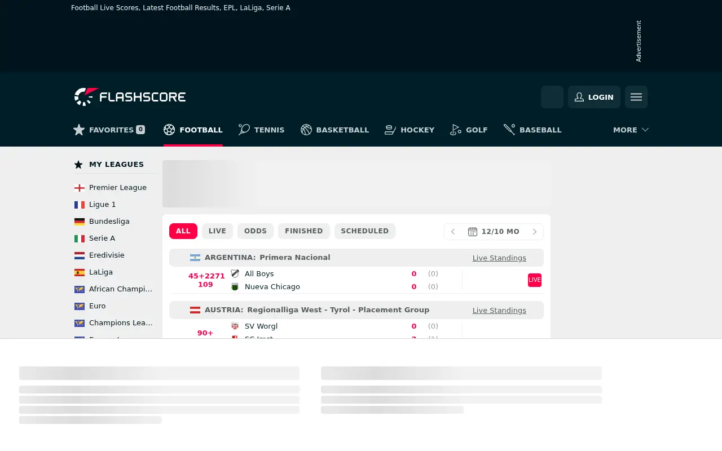
Task: Go to the previous day arrow
Action: (453, 232)
